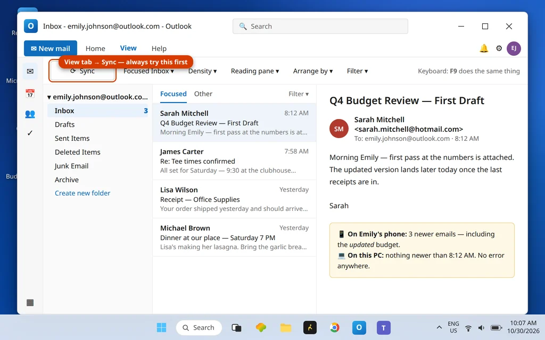Screen dimensions: 545x340
Task: Switch to the Home tab
Action: point(95,48)
